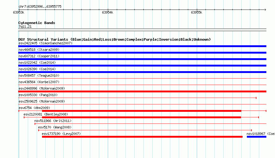Select the blue bar for esv2422405
Screen dimensions: 275x158
(142, 46)
